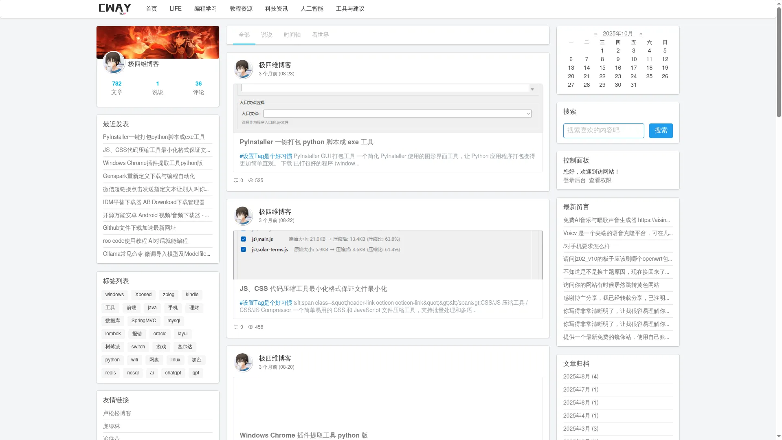The height and width of the screenshot is (440, 782).
Task: Click the avatar next to the 08-20 post
Action: pos(243,362)
